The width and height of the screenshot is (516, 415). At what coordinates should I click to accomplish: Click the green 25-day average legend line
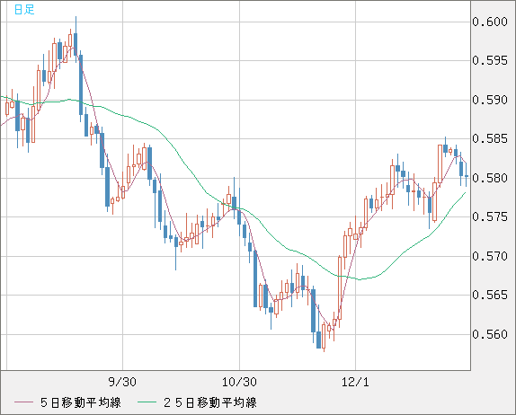pos(147,402)
